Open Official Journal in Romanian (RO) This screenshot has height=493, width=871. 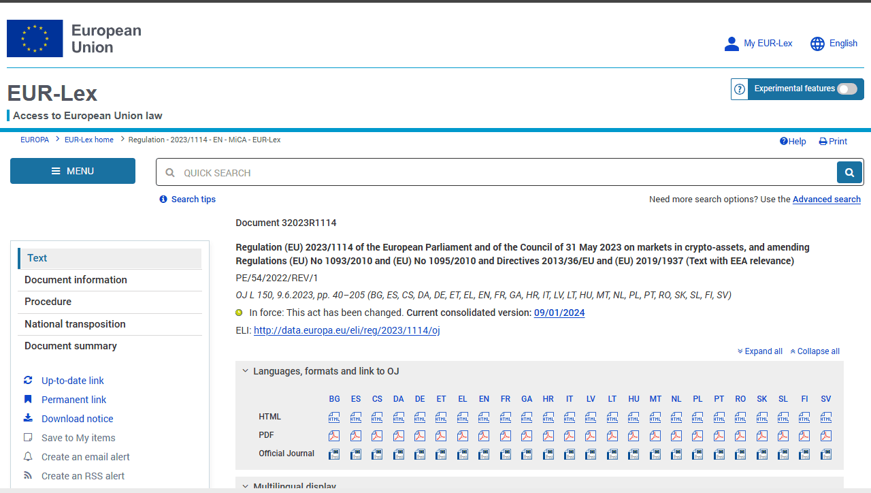[x=740, y=454]
